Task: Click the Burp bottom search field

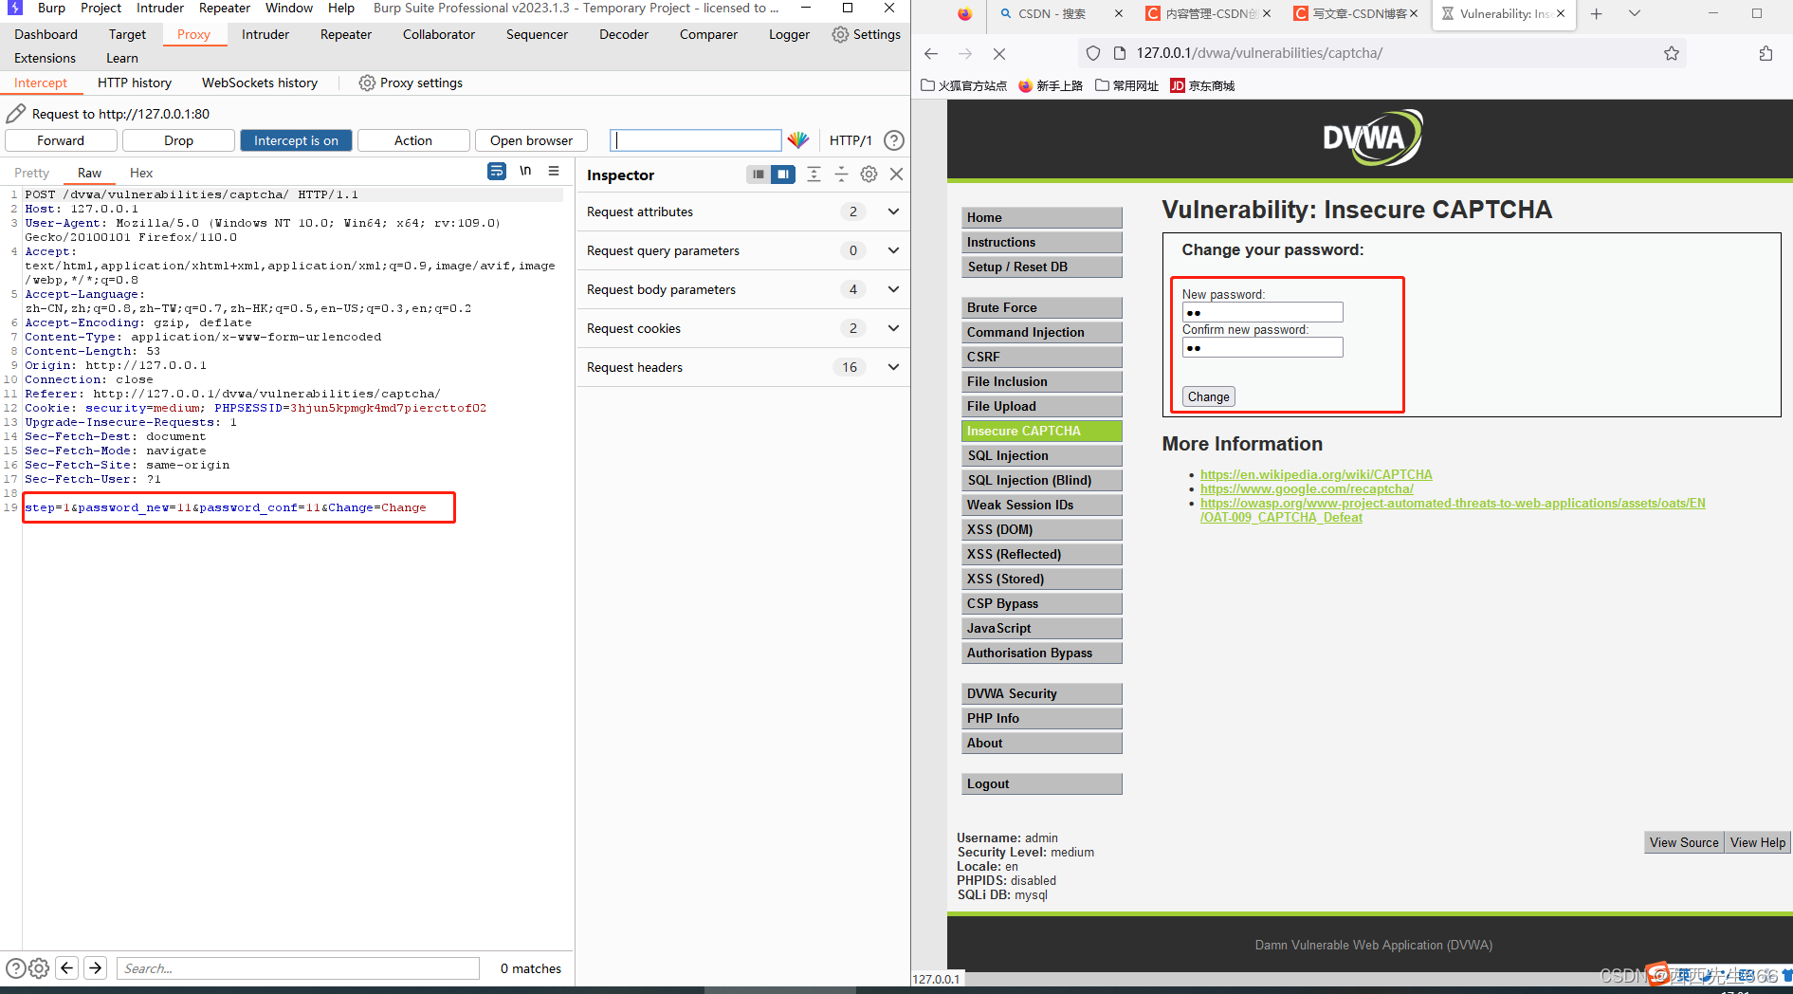Action: coord(298,968)
